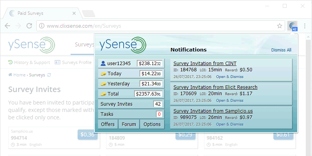Dismiss All notifications

281,50
